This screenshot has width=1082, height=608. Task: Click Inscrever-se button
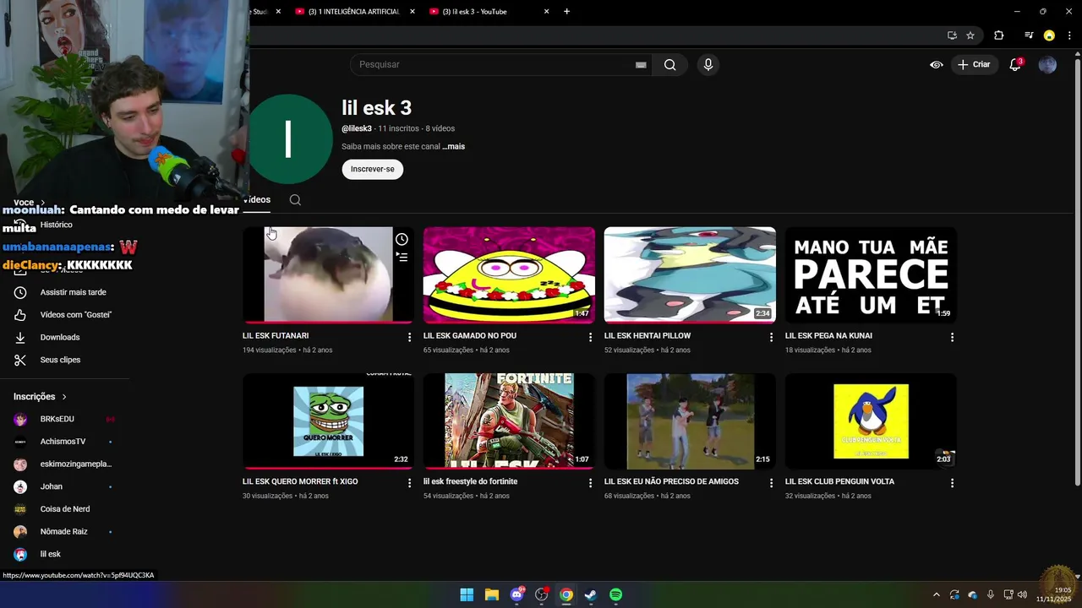[x=373, y=169]
